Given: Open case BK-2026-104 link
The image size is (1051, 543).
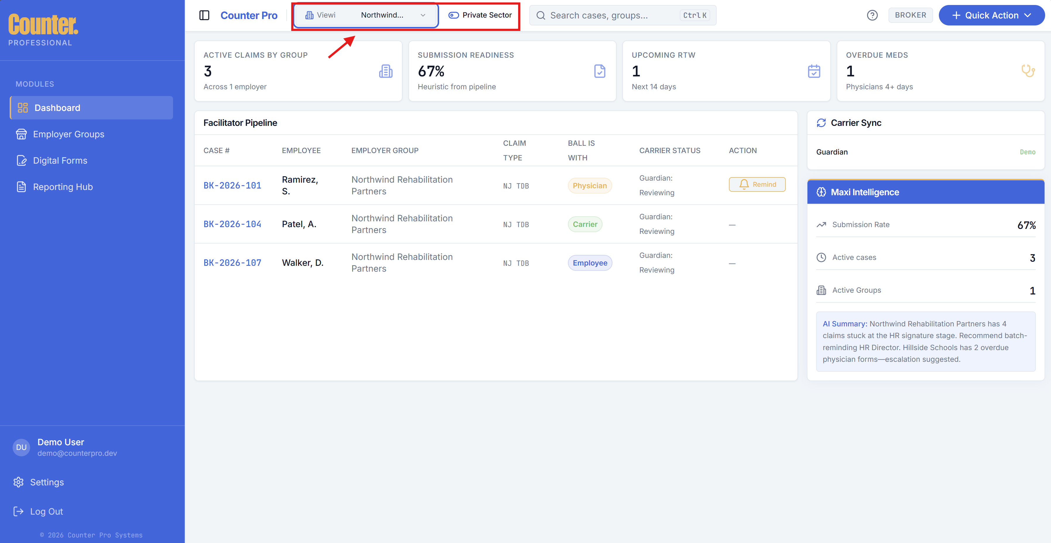Looking at the screenshot, I should pyautogui.click(x=232, y=224).
